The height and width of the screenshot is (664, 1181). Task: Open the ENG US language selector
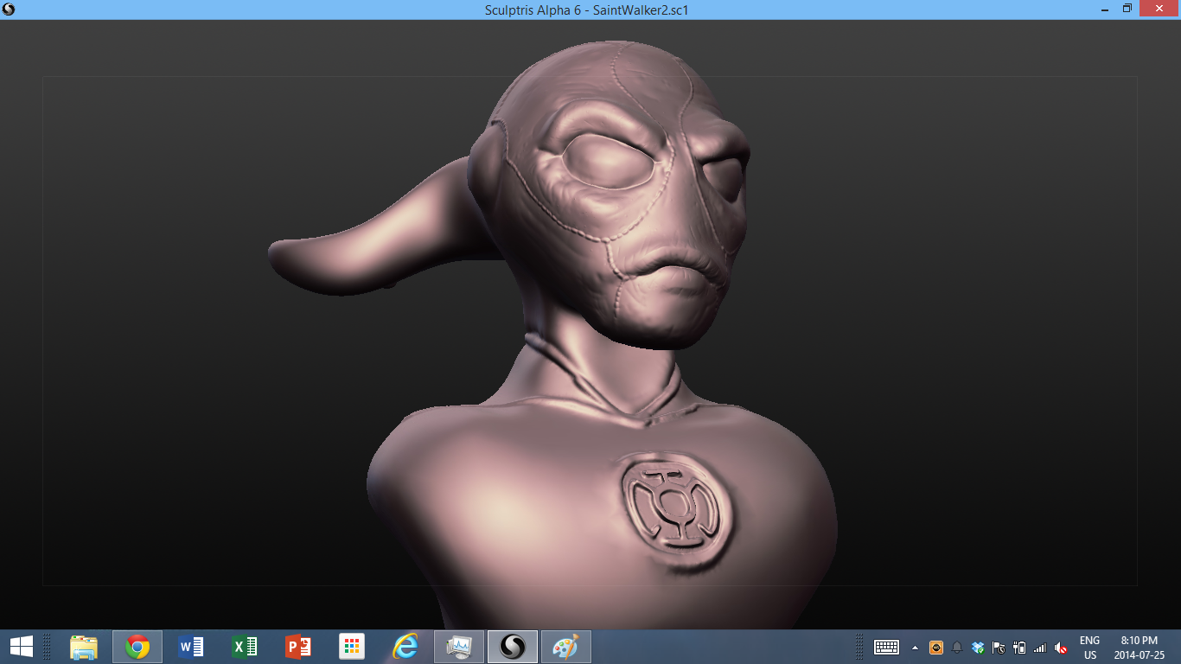click(1089, 648)
